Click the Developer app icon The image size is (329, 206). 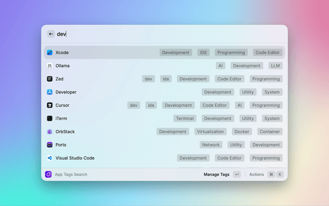(50, 92)
